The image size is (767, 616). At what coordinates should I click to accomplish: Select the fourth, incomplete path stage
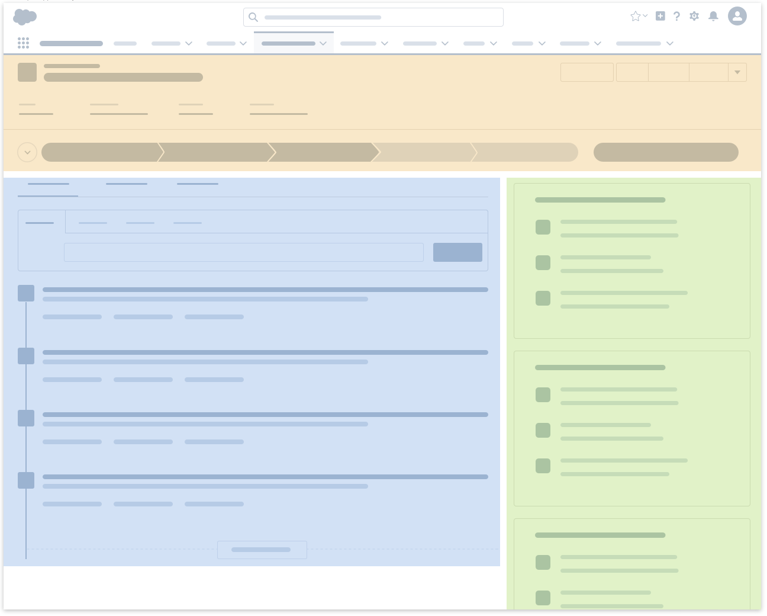coord(425,152)
